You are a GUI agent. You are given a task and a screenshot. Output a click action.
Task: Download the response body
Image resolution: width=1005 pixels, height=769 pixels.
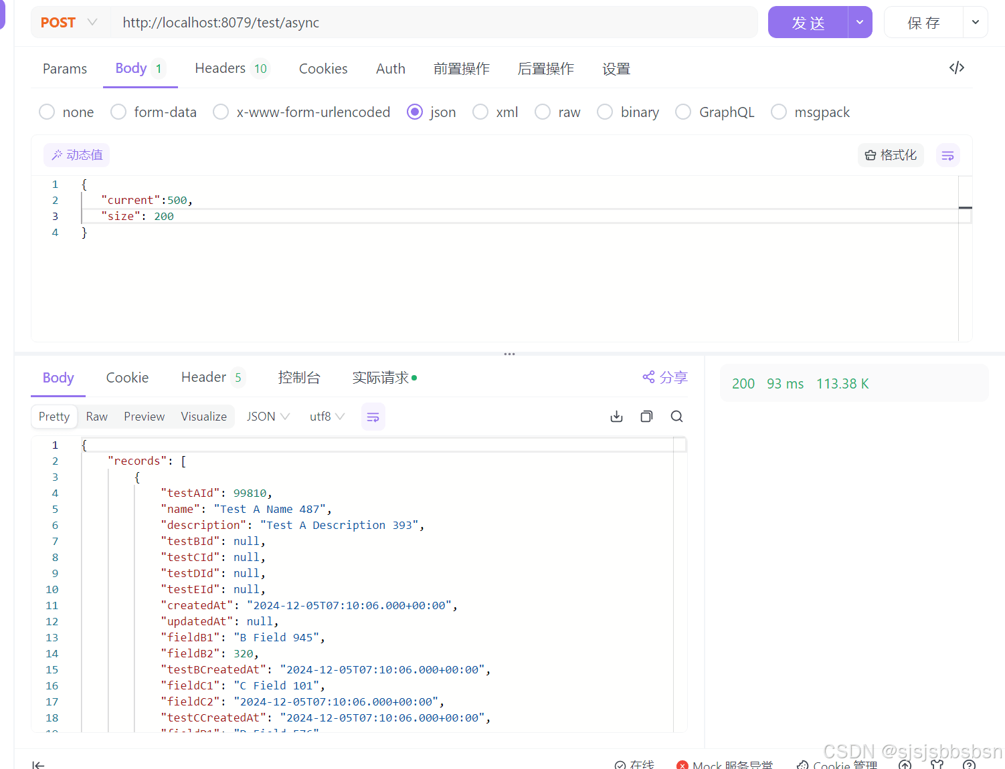coord(616,417)
